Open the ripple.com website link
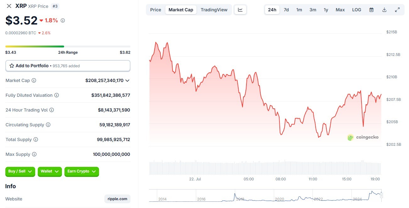This screenshot has width=409, height=208. (117, 199)
